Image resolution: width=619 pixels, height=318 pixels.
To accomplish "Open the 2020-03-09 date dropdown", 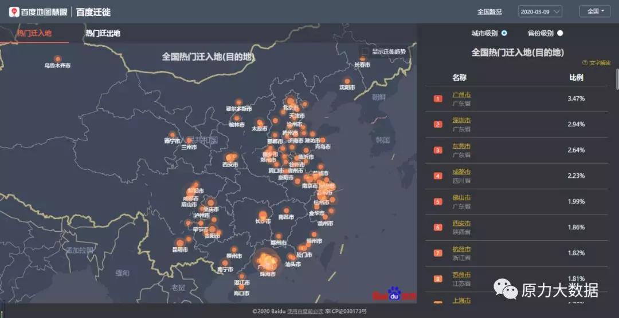I will (540, 11).
